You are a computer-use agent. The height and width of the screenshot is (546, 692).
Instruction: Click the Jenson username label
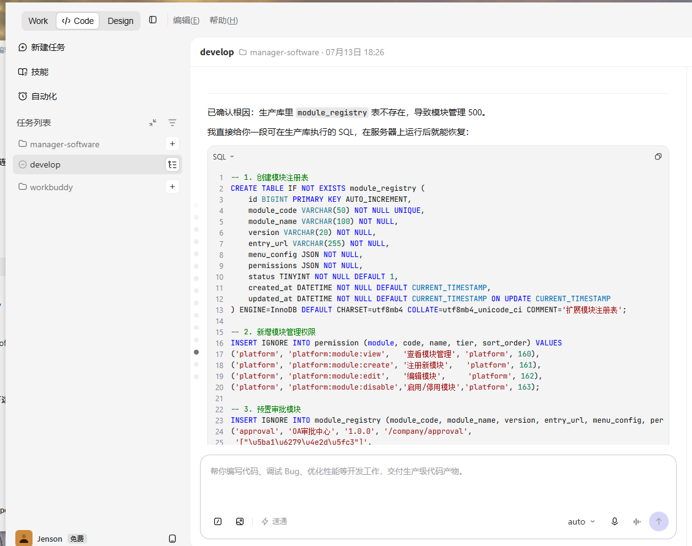click(x=50, y=539)
